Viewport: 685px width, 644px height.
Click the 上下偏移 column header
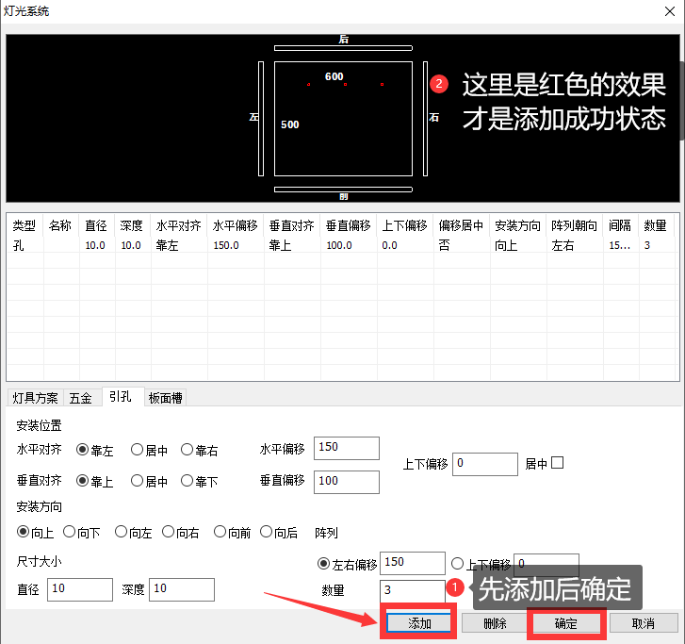pyautogui.click(x=405, y=225)
